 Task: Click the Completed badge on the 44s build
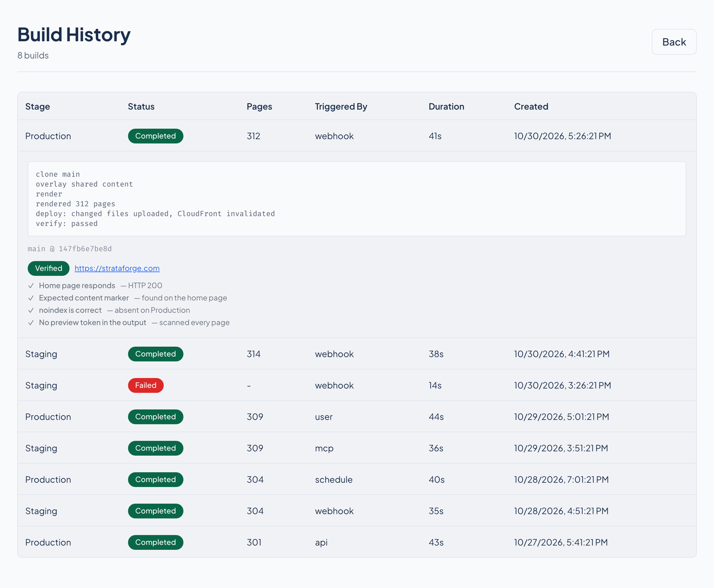[156, 417]
